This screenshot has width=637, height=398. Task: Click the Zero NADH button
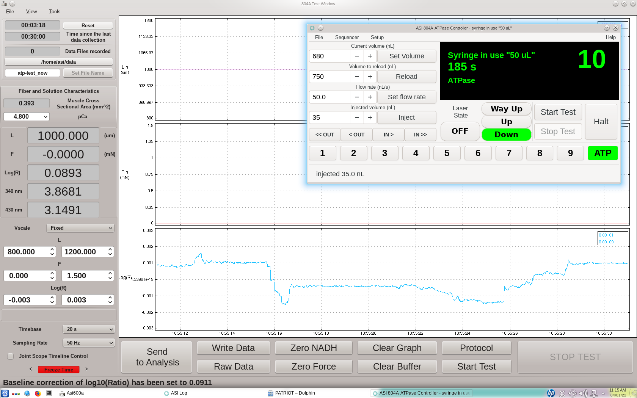314,348
